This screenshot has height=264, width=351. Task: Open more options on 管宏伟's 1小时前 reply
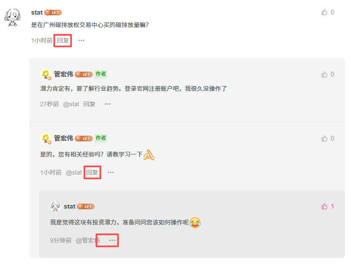[111, 172]
